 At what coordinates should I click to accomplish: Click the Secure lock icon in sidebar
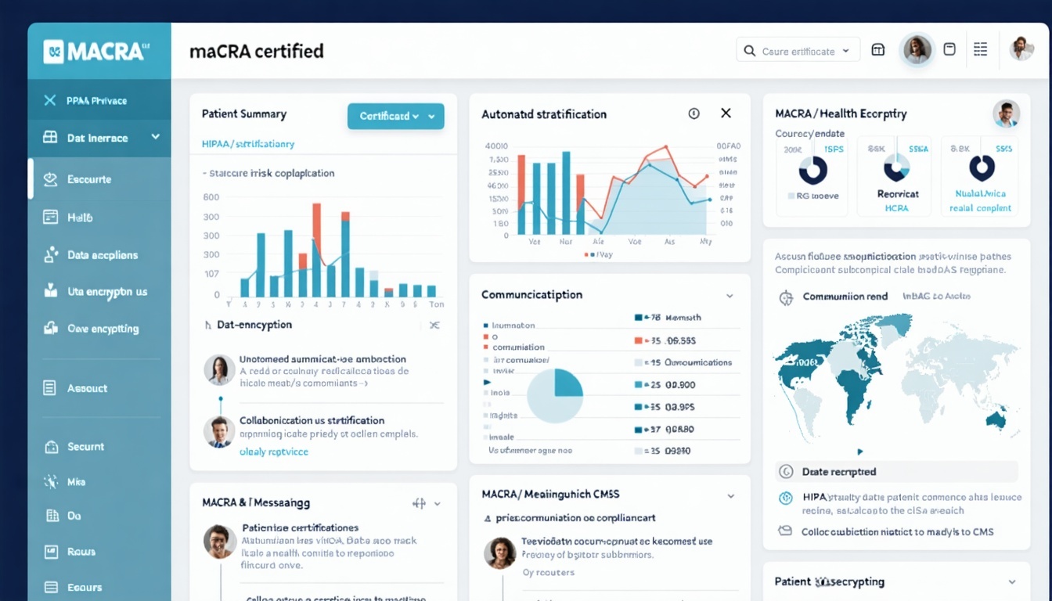click(49, 446)
